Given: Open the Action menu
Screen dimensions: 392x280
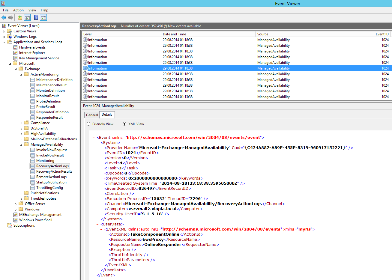Looking at the screenshot, I should 18,10.
